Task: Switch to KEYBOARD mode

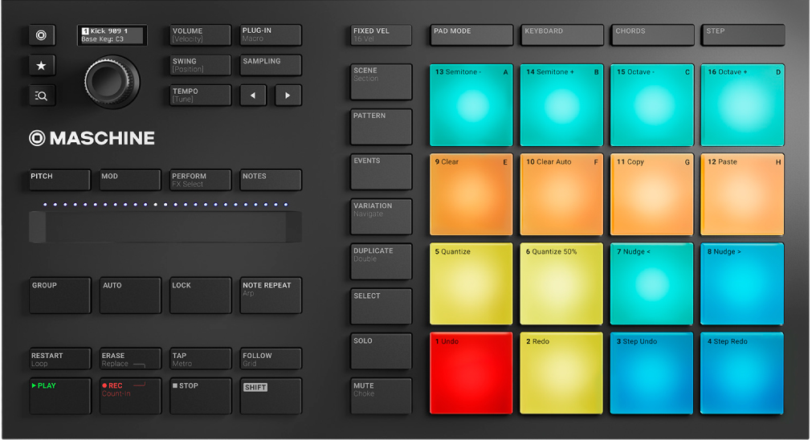Action: [561, 35]
